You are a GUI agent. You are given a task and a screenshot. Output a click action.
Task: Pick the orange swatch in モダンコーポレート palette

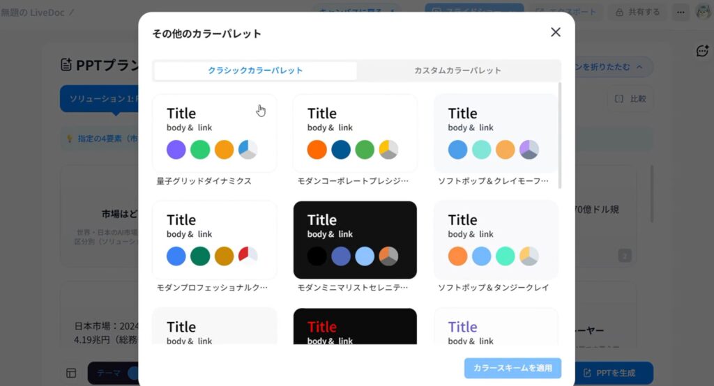(x=317, y=149)
